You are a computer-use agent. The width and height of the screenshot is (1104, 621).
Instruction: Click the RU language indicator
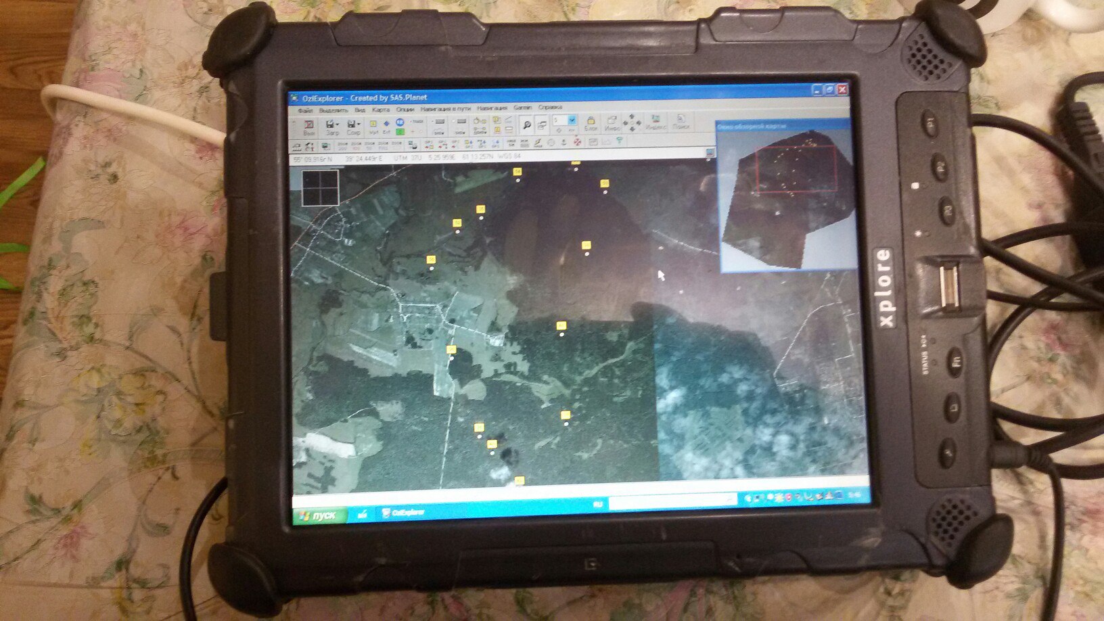click(x=598, y=504)
